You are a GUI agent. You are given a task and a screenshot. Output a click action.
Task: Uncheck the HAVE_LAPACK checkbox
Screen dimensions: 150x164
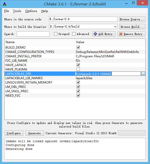(78, 65)
